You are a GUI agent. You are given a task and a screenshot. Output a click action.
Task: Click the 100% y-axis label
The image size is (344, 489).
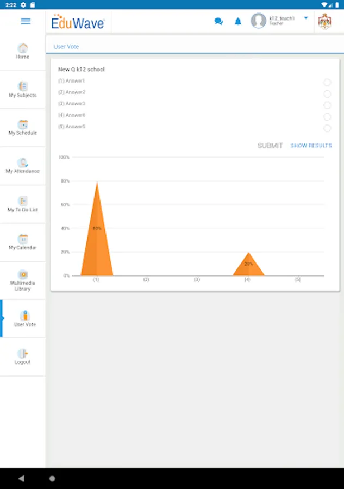tap(64, 157)
